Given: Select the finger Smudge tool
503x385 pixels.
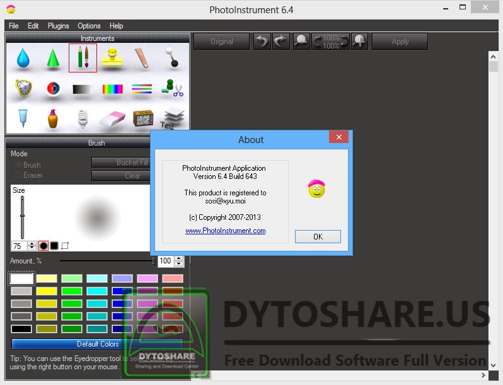Looking at the screenshot, I should click(x=142, y=58).
